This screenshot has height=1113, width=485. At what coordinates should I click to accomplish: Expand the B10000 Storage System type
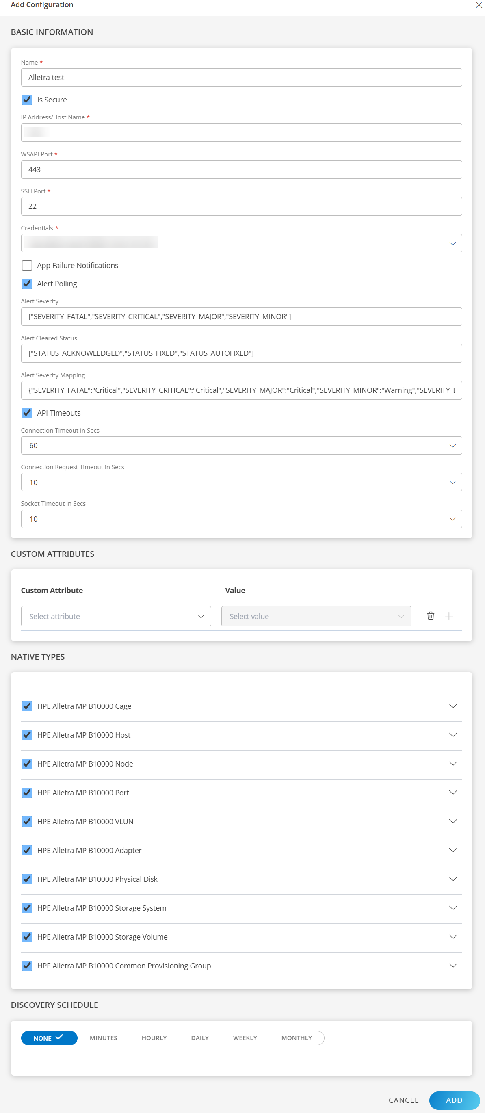[x=453, y=908]
